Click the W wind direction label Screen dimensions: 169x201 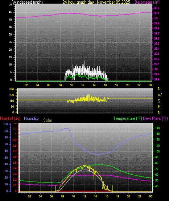pyautogui.click(x=160, y=95)
